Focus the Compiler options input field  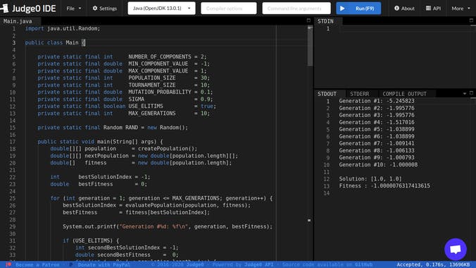click(229, 8)
